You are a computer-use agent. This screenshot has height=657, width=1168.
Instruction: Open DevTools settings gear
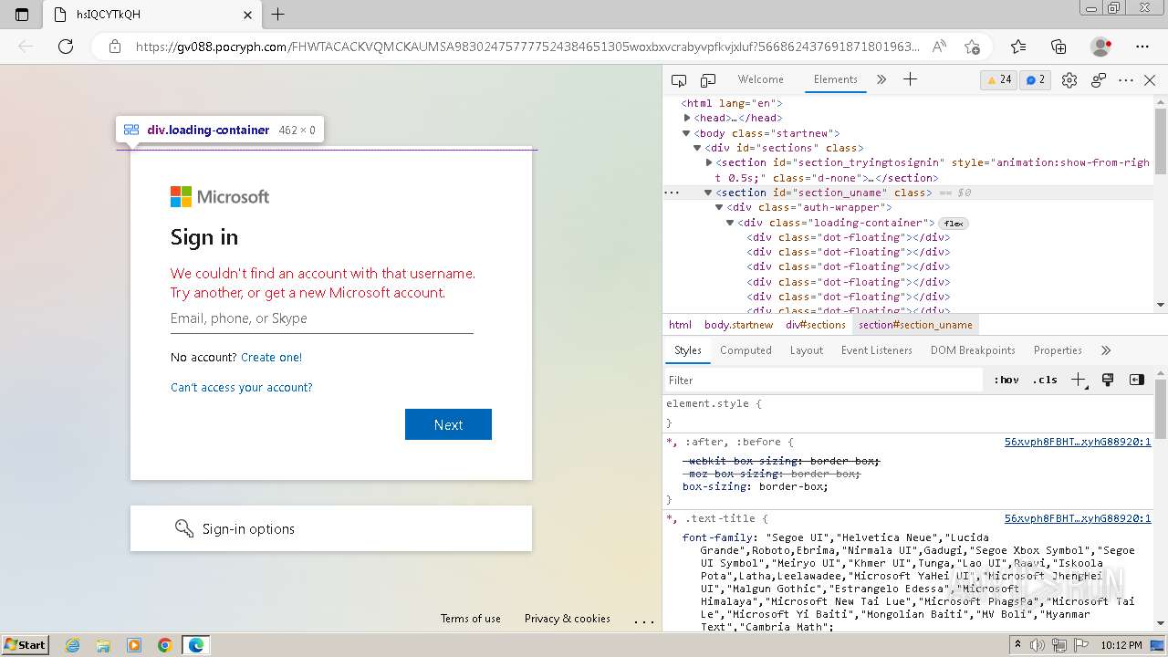1069,80
